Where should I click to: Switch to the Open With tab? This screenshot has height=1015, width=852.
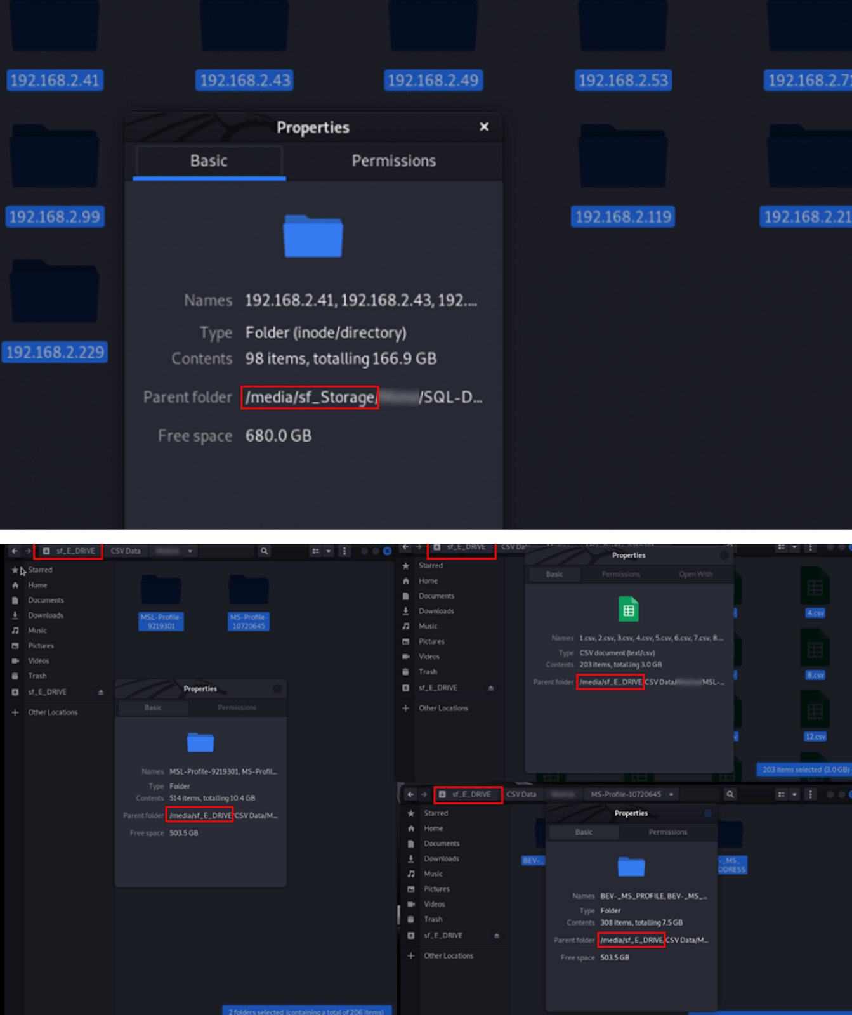pyautogui.click(x=695, y=574)
